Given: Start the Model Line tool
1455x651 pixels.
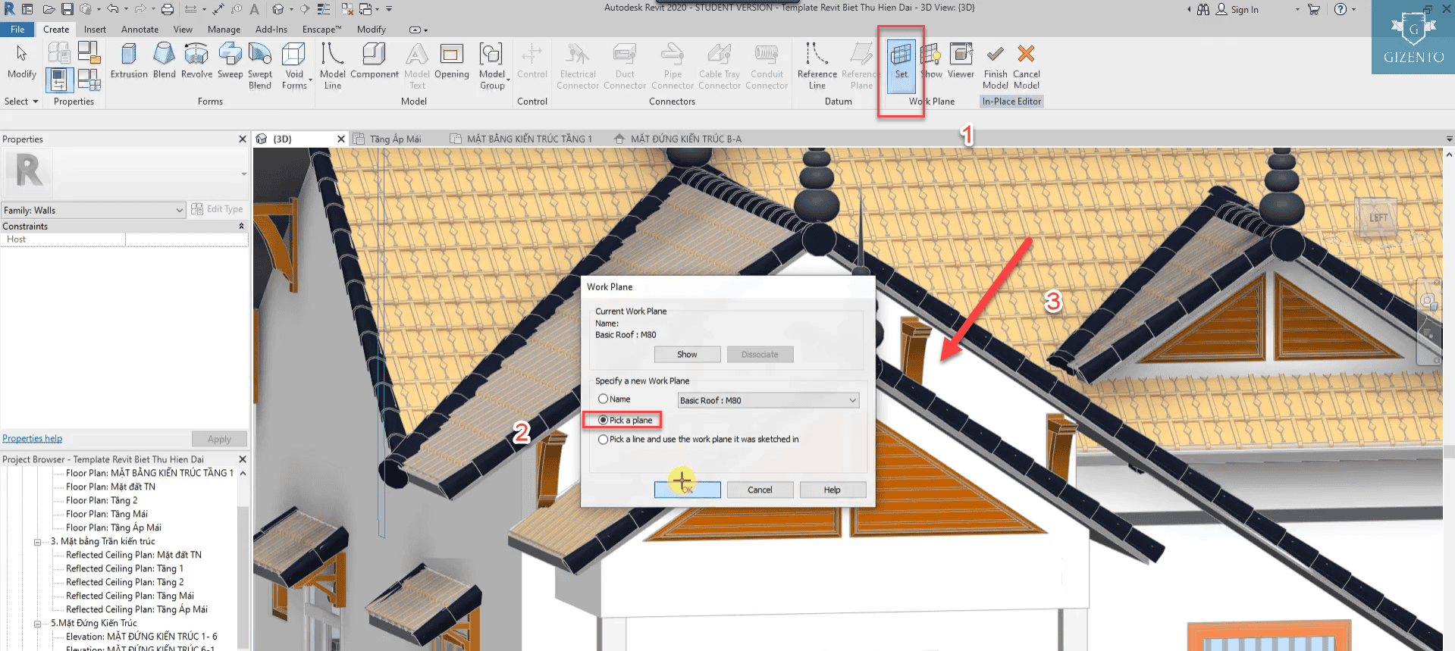Looking at the screenshot, I should pyautogui.click(x=332, y=66).
